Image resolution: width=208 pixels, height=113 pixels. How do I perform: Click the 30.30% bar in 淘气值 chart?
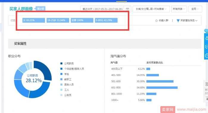pyautogui.click(x=160, y=81)
